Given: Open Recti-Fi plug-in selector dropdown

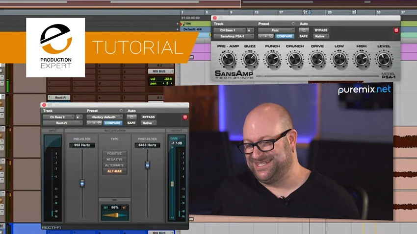Looking at the screenshot, I should pos(63,123).
